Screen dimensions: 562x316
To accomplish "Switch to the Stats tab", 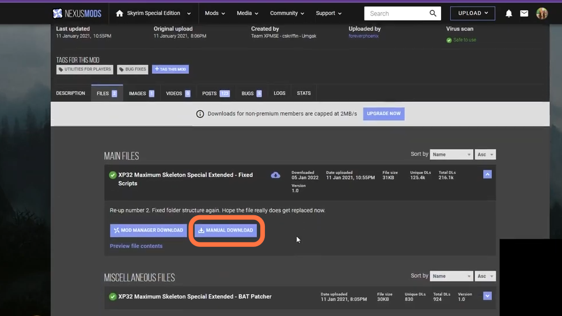I will click(303, 93).
